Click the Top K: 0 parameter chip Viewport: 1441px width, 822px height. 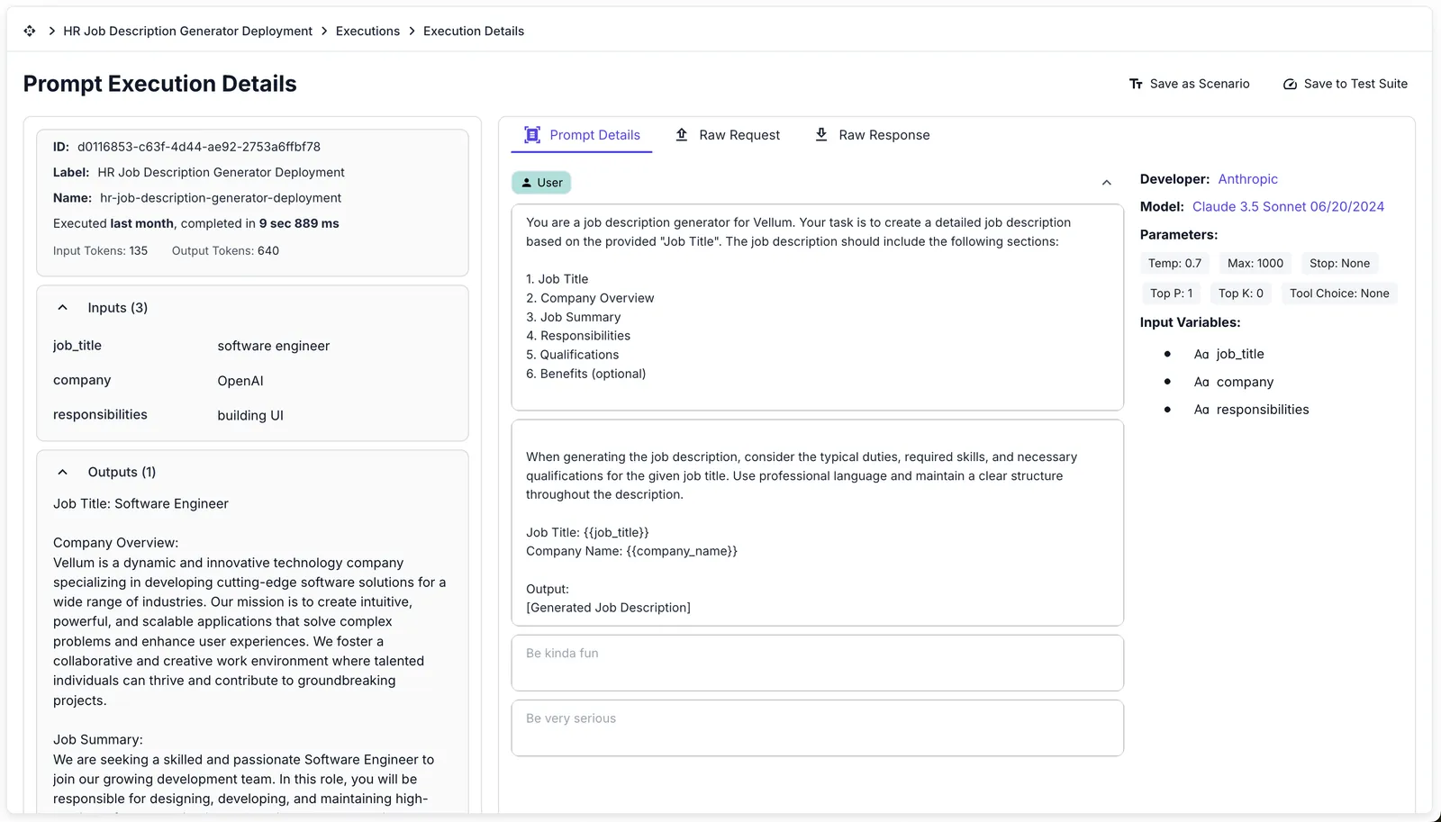click(x=1241, y=294)
